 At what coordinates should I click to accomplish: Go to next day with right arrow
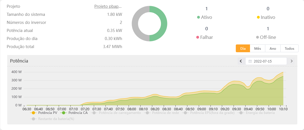click(291, 61)
